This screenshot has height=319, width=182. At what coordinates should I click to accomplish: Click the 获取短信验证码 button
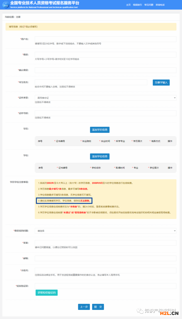pos(47,293)
